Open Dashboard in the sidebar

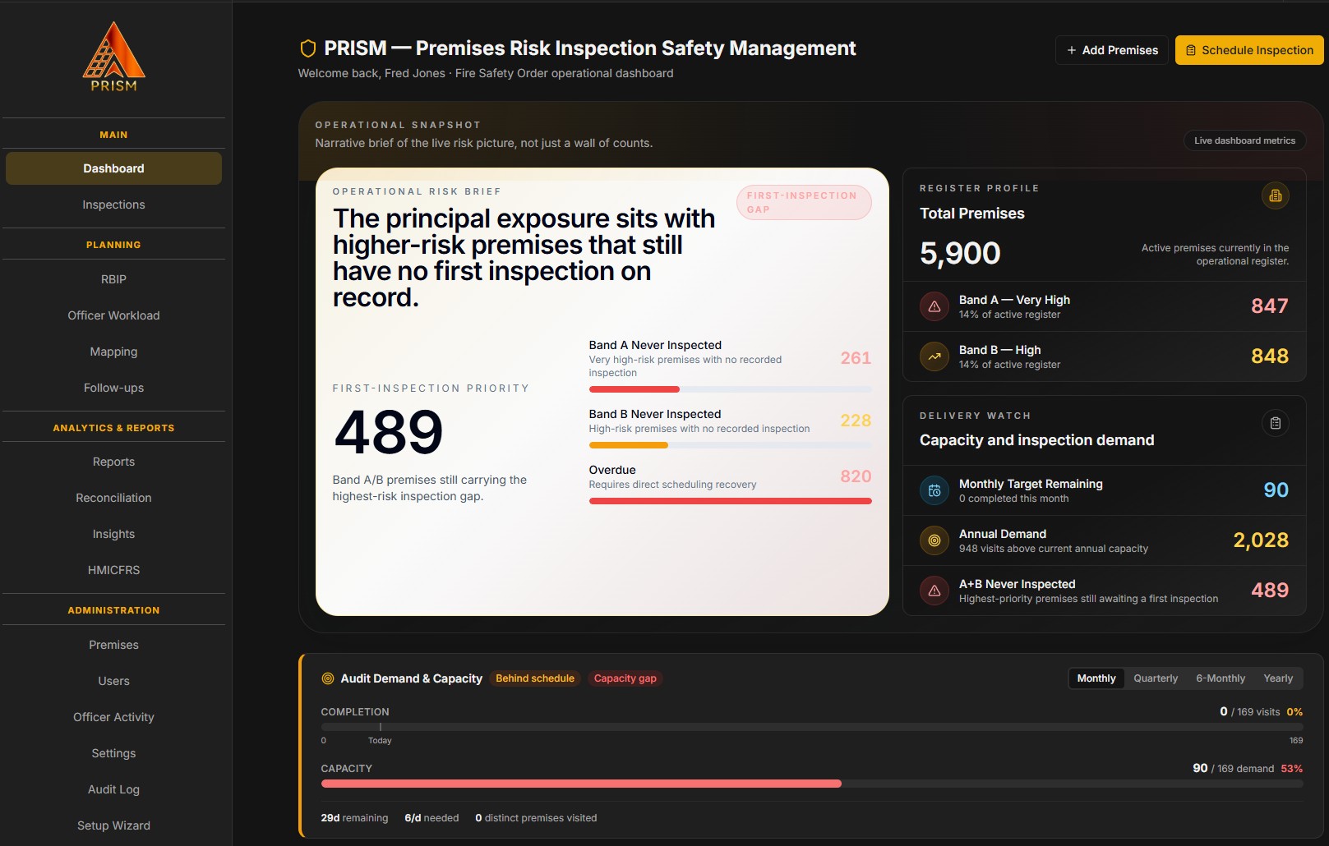click(113, 168)
